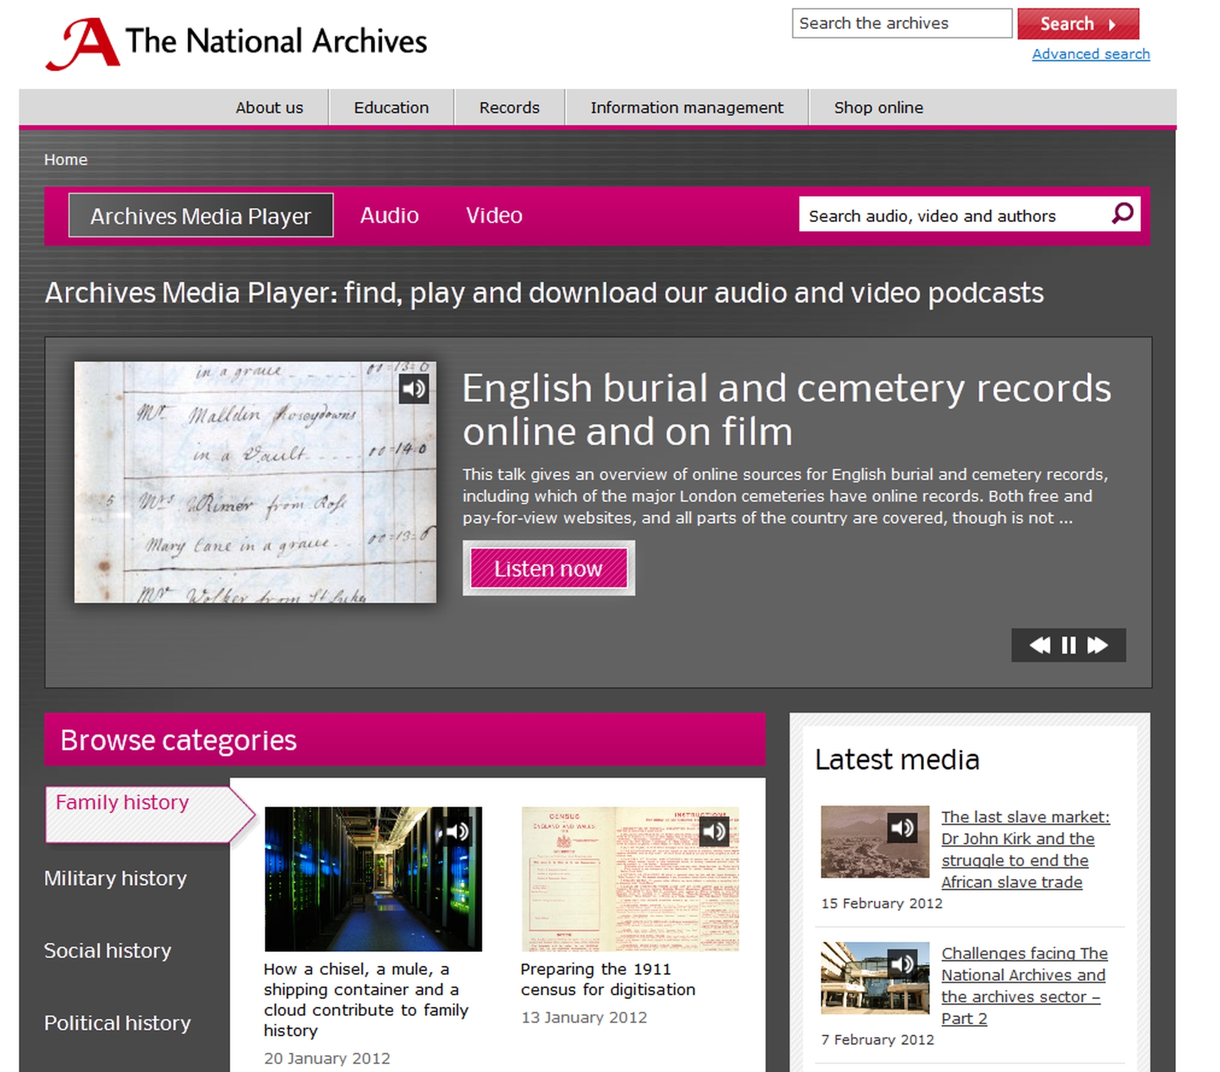This screenshot has width=1220, height=1072.
Task: Click previous slide arrow in carousel
Action: 1039,645
